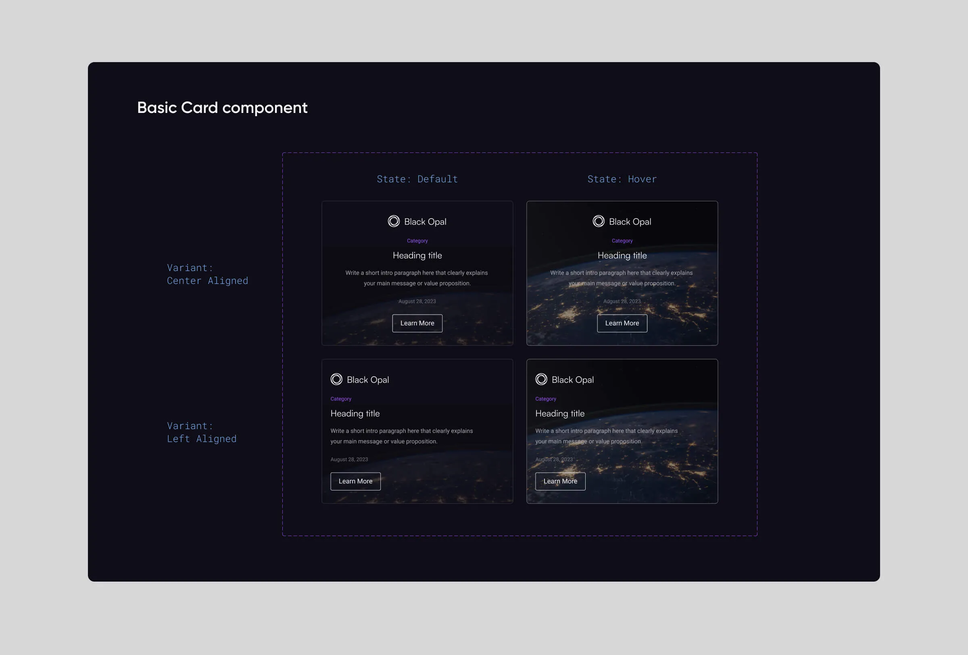Click Black Opal logo icon in center-aligned hover card

(x=599, y=221)
